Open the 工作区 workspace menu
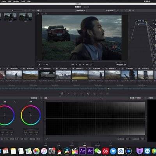Viewport: 156px width, 156px height. [23, 1]
